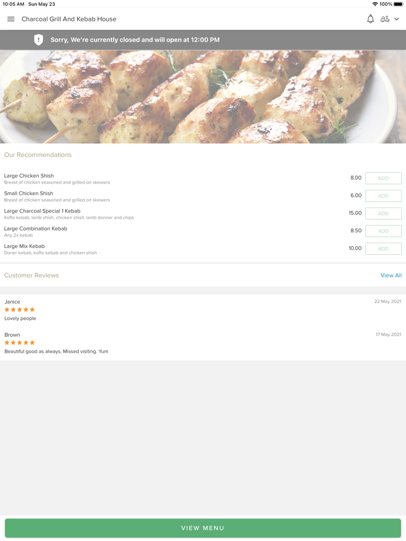Open the hamburger navigation menu

[x=10, y=19]
